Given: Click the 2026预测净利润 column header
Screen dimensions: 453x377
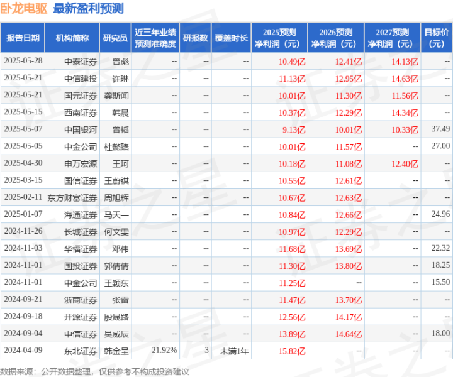Looking at the screenshot, I should [x=336, y=38].
